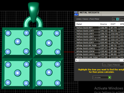Viewport: 124px width, 93px height.
Task: Click the 141.76 DWT value
Action: pyautogui.click(x=114, y=42)
